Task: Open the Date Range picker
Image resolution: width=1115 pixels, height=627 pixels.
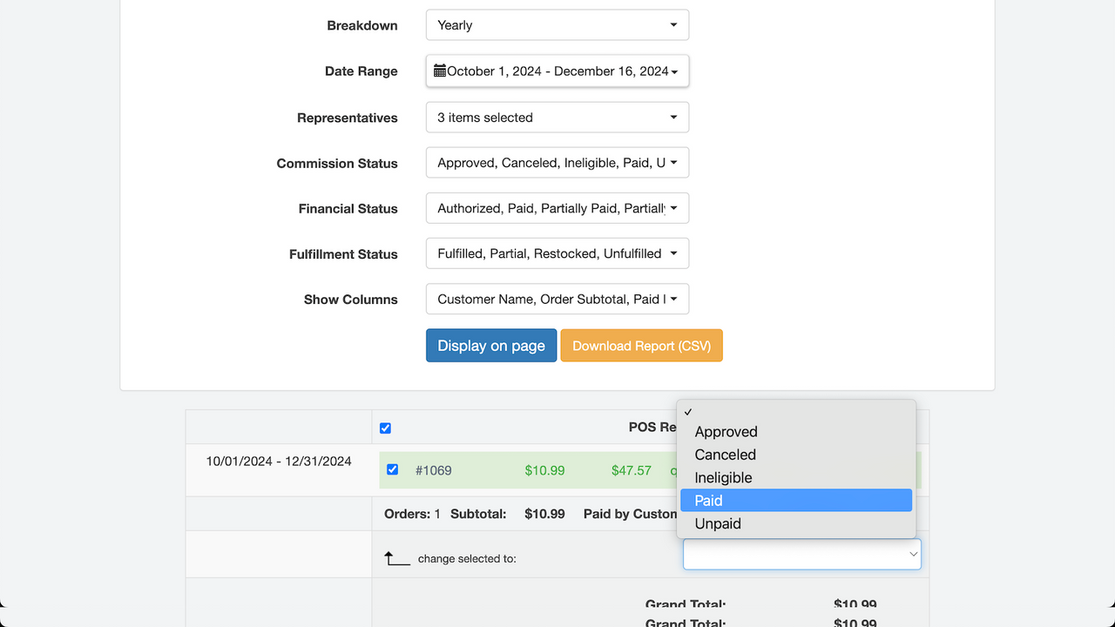Action: (x=557, y=71)
